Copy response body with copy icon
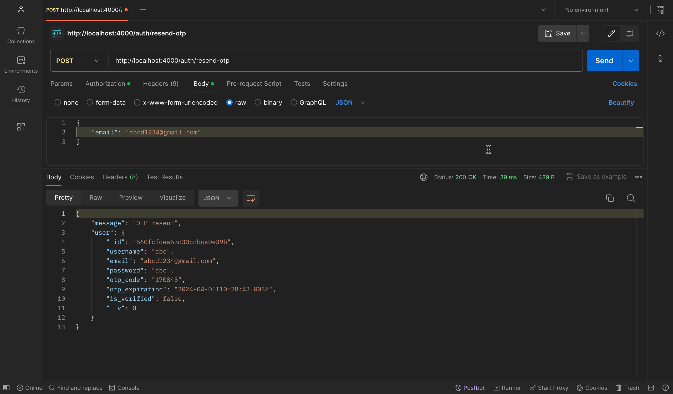This screenshot has height=394, width=673. coord(610,198)
